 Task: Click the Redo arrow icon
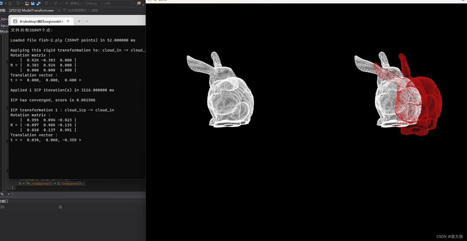pos(56,3)
